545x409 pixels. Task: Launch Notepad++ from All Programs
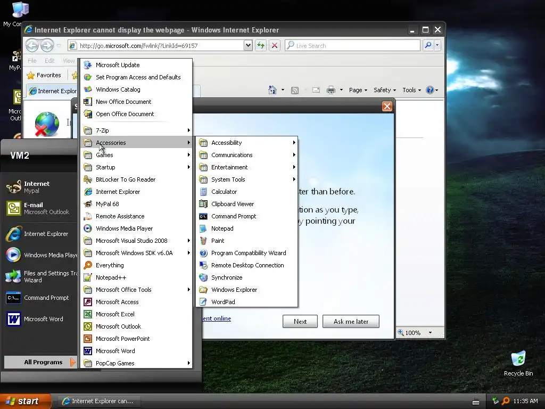136,277
